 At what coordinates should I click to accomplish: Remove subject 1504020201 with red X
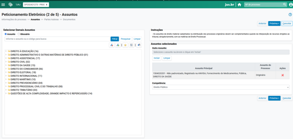tap(282, 75)
